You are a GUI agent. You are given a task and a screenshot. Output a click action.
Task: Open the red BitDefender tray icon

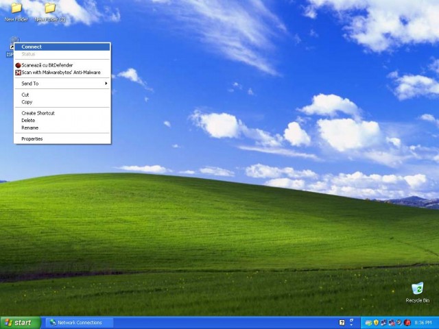point(407,323)
